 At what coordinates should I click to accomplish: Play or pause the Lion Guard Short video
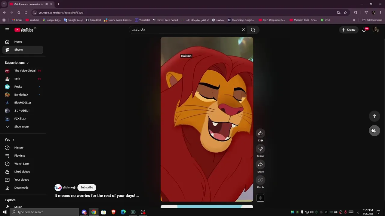click(207, 119)
